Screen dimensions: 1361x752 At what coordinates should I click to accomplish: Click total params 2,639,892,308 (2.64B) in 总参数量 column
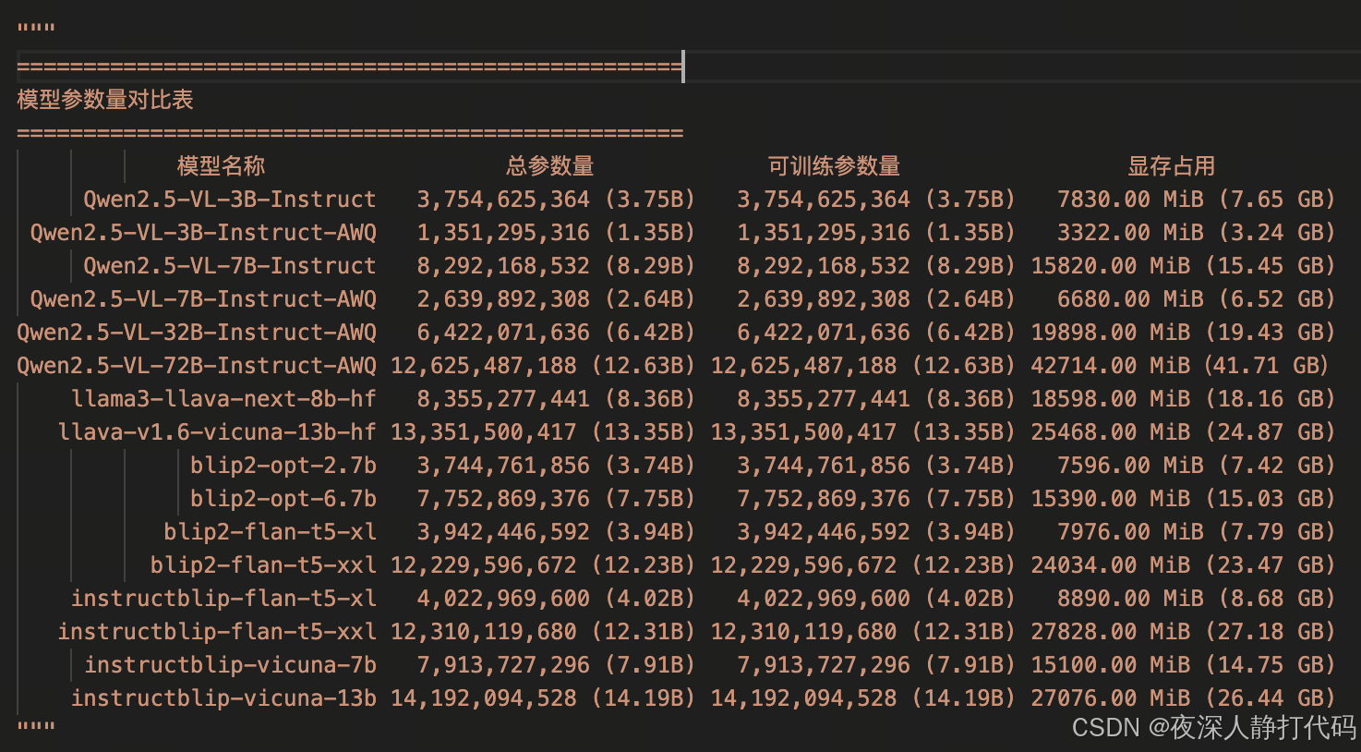click(556, 299)
